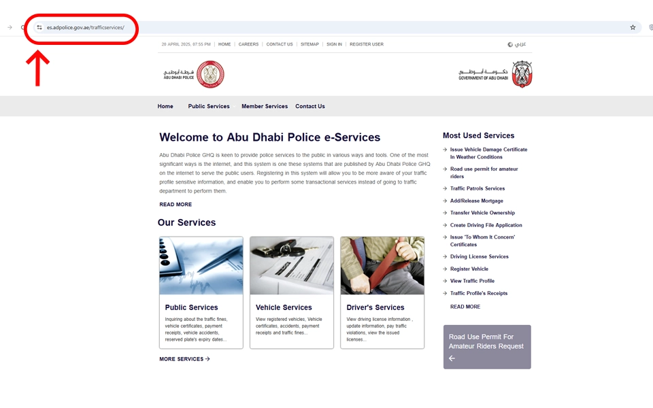Click the SIGN IN link
The height and width of the screenshot is (408, 653).
(334, 44)
